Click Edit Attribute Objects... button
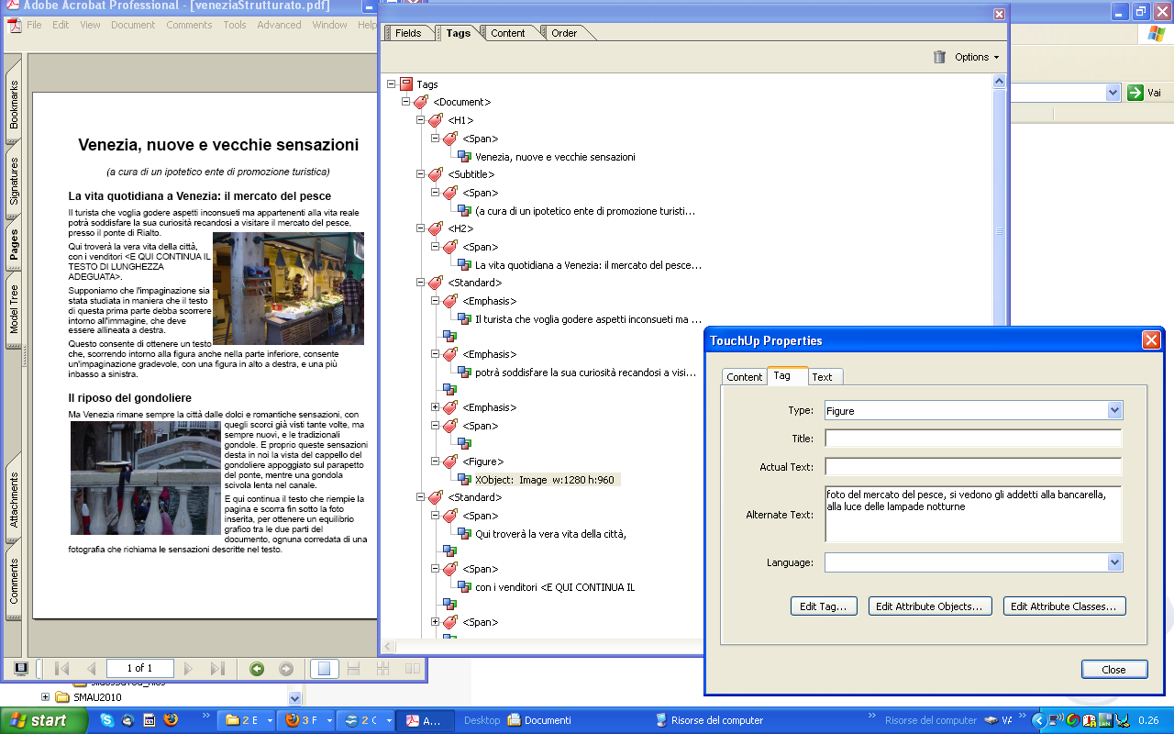 (928, 606)
